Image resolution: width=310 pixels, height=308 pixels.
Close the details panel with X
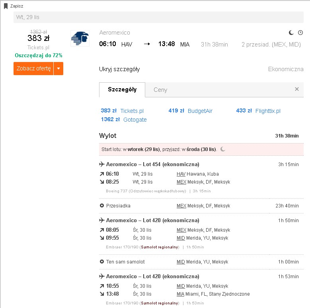pyautogui.click(x=297, y=89)
